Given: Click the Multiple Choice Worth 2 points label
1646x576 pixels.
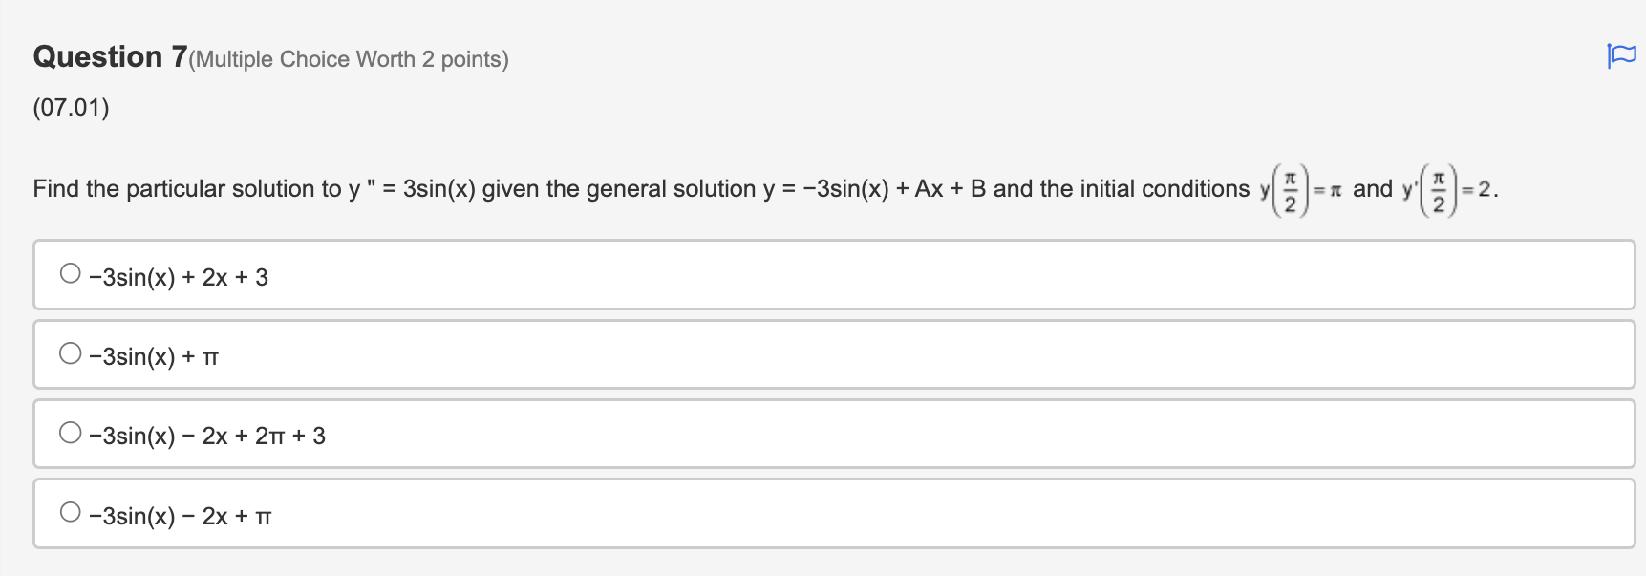Looking at the screenshot, I should coord(350,59).
